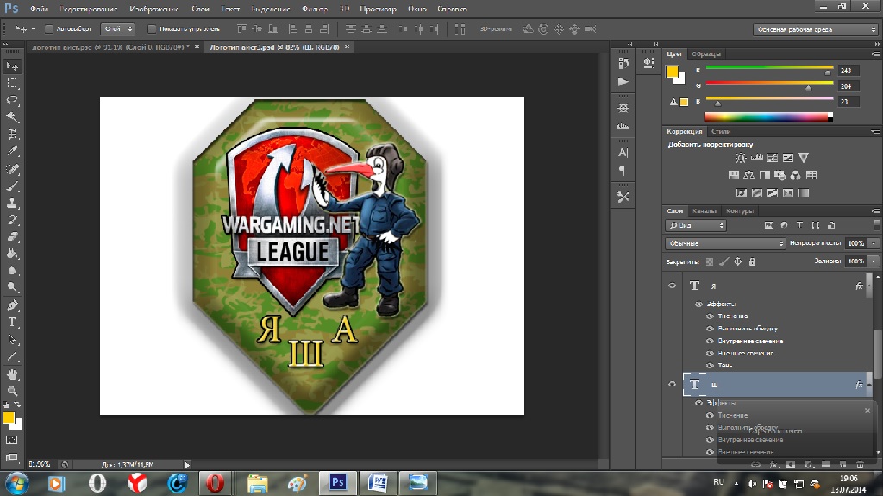Screen dimensions: 883x496
Task: Switch to the Каналы tab
Action: 705,210
